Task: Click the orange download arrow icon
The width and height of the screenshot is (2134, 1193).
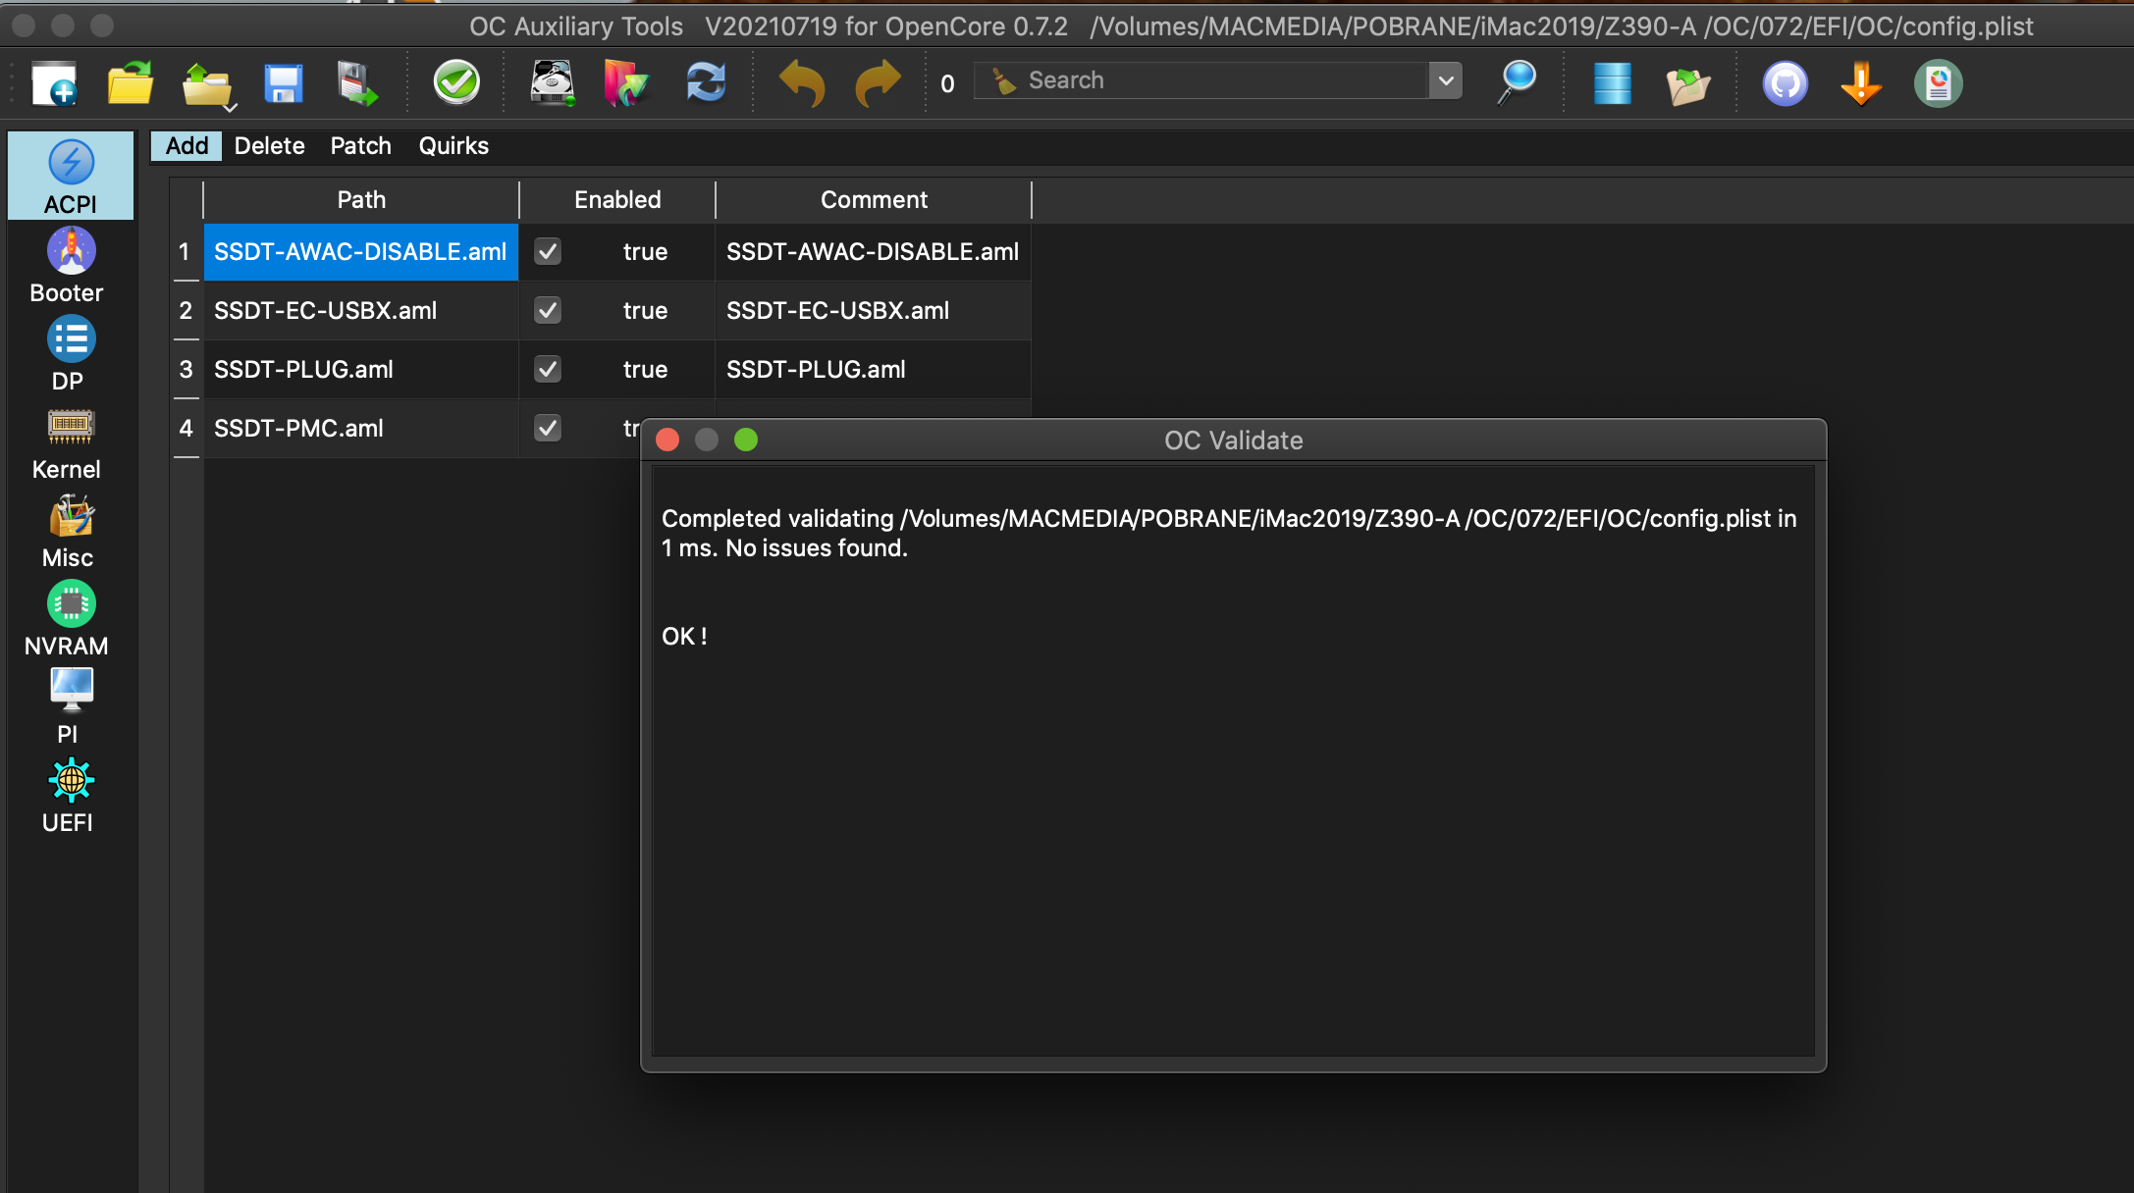Action: [x=1861, y=83]
